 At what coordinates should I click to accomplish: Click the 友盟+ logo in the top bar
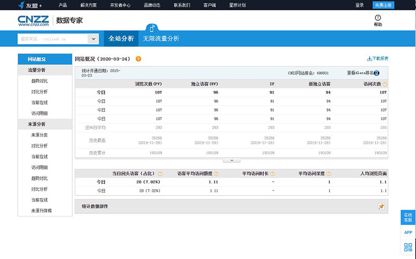click(30, 5)
